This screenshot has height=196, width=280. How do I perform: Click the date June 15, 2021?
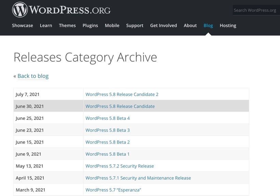(30, 142)
